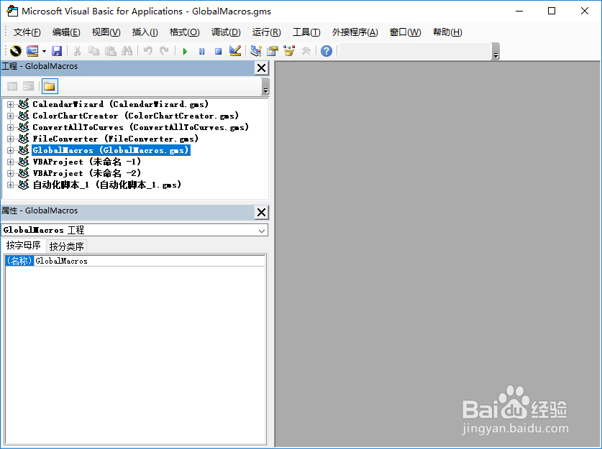Click the Reset stop icon
The height and width of the screenshot is (449, 602).
[x=218, y=51]
